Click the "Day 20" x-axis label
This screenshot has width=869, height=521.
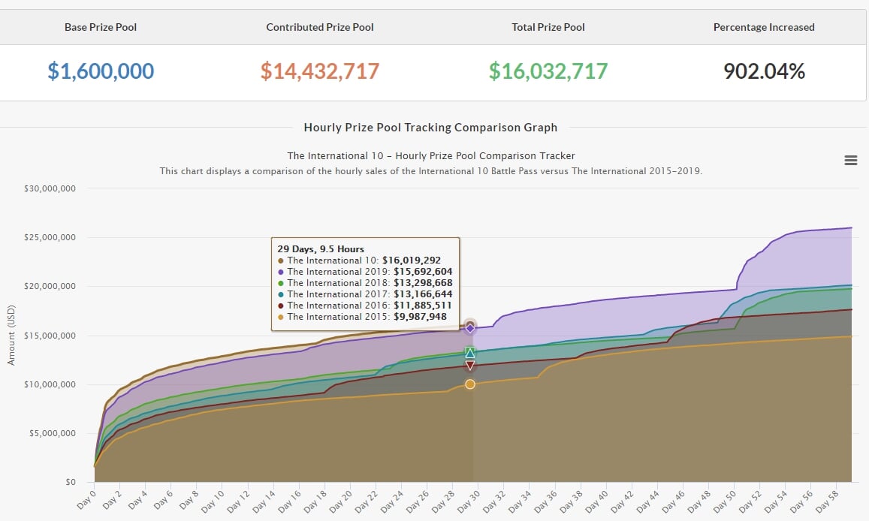pyautogui.click(x=339, y=501)
